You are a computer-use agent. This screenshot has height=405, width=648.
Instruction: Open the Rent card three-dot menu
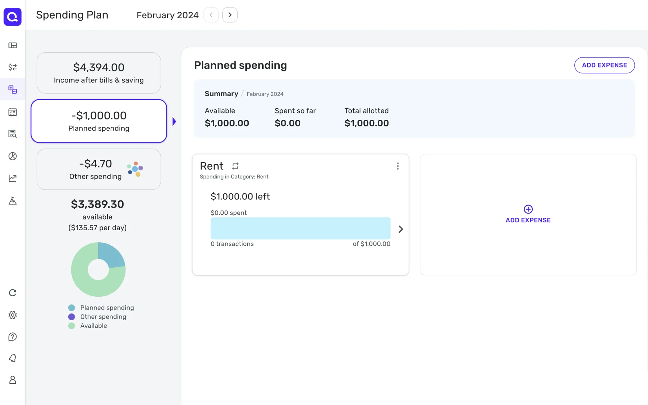[398, 166]
